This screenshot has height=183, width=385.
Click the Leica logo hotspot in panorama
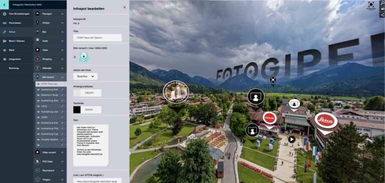coord(326,120)
